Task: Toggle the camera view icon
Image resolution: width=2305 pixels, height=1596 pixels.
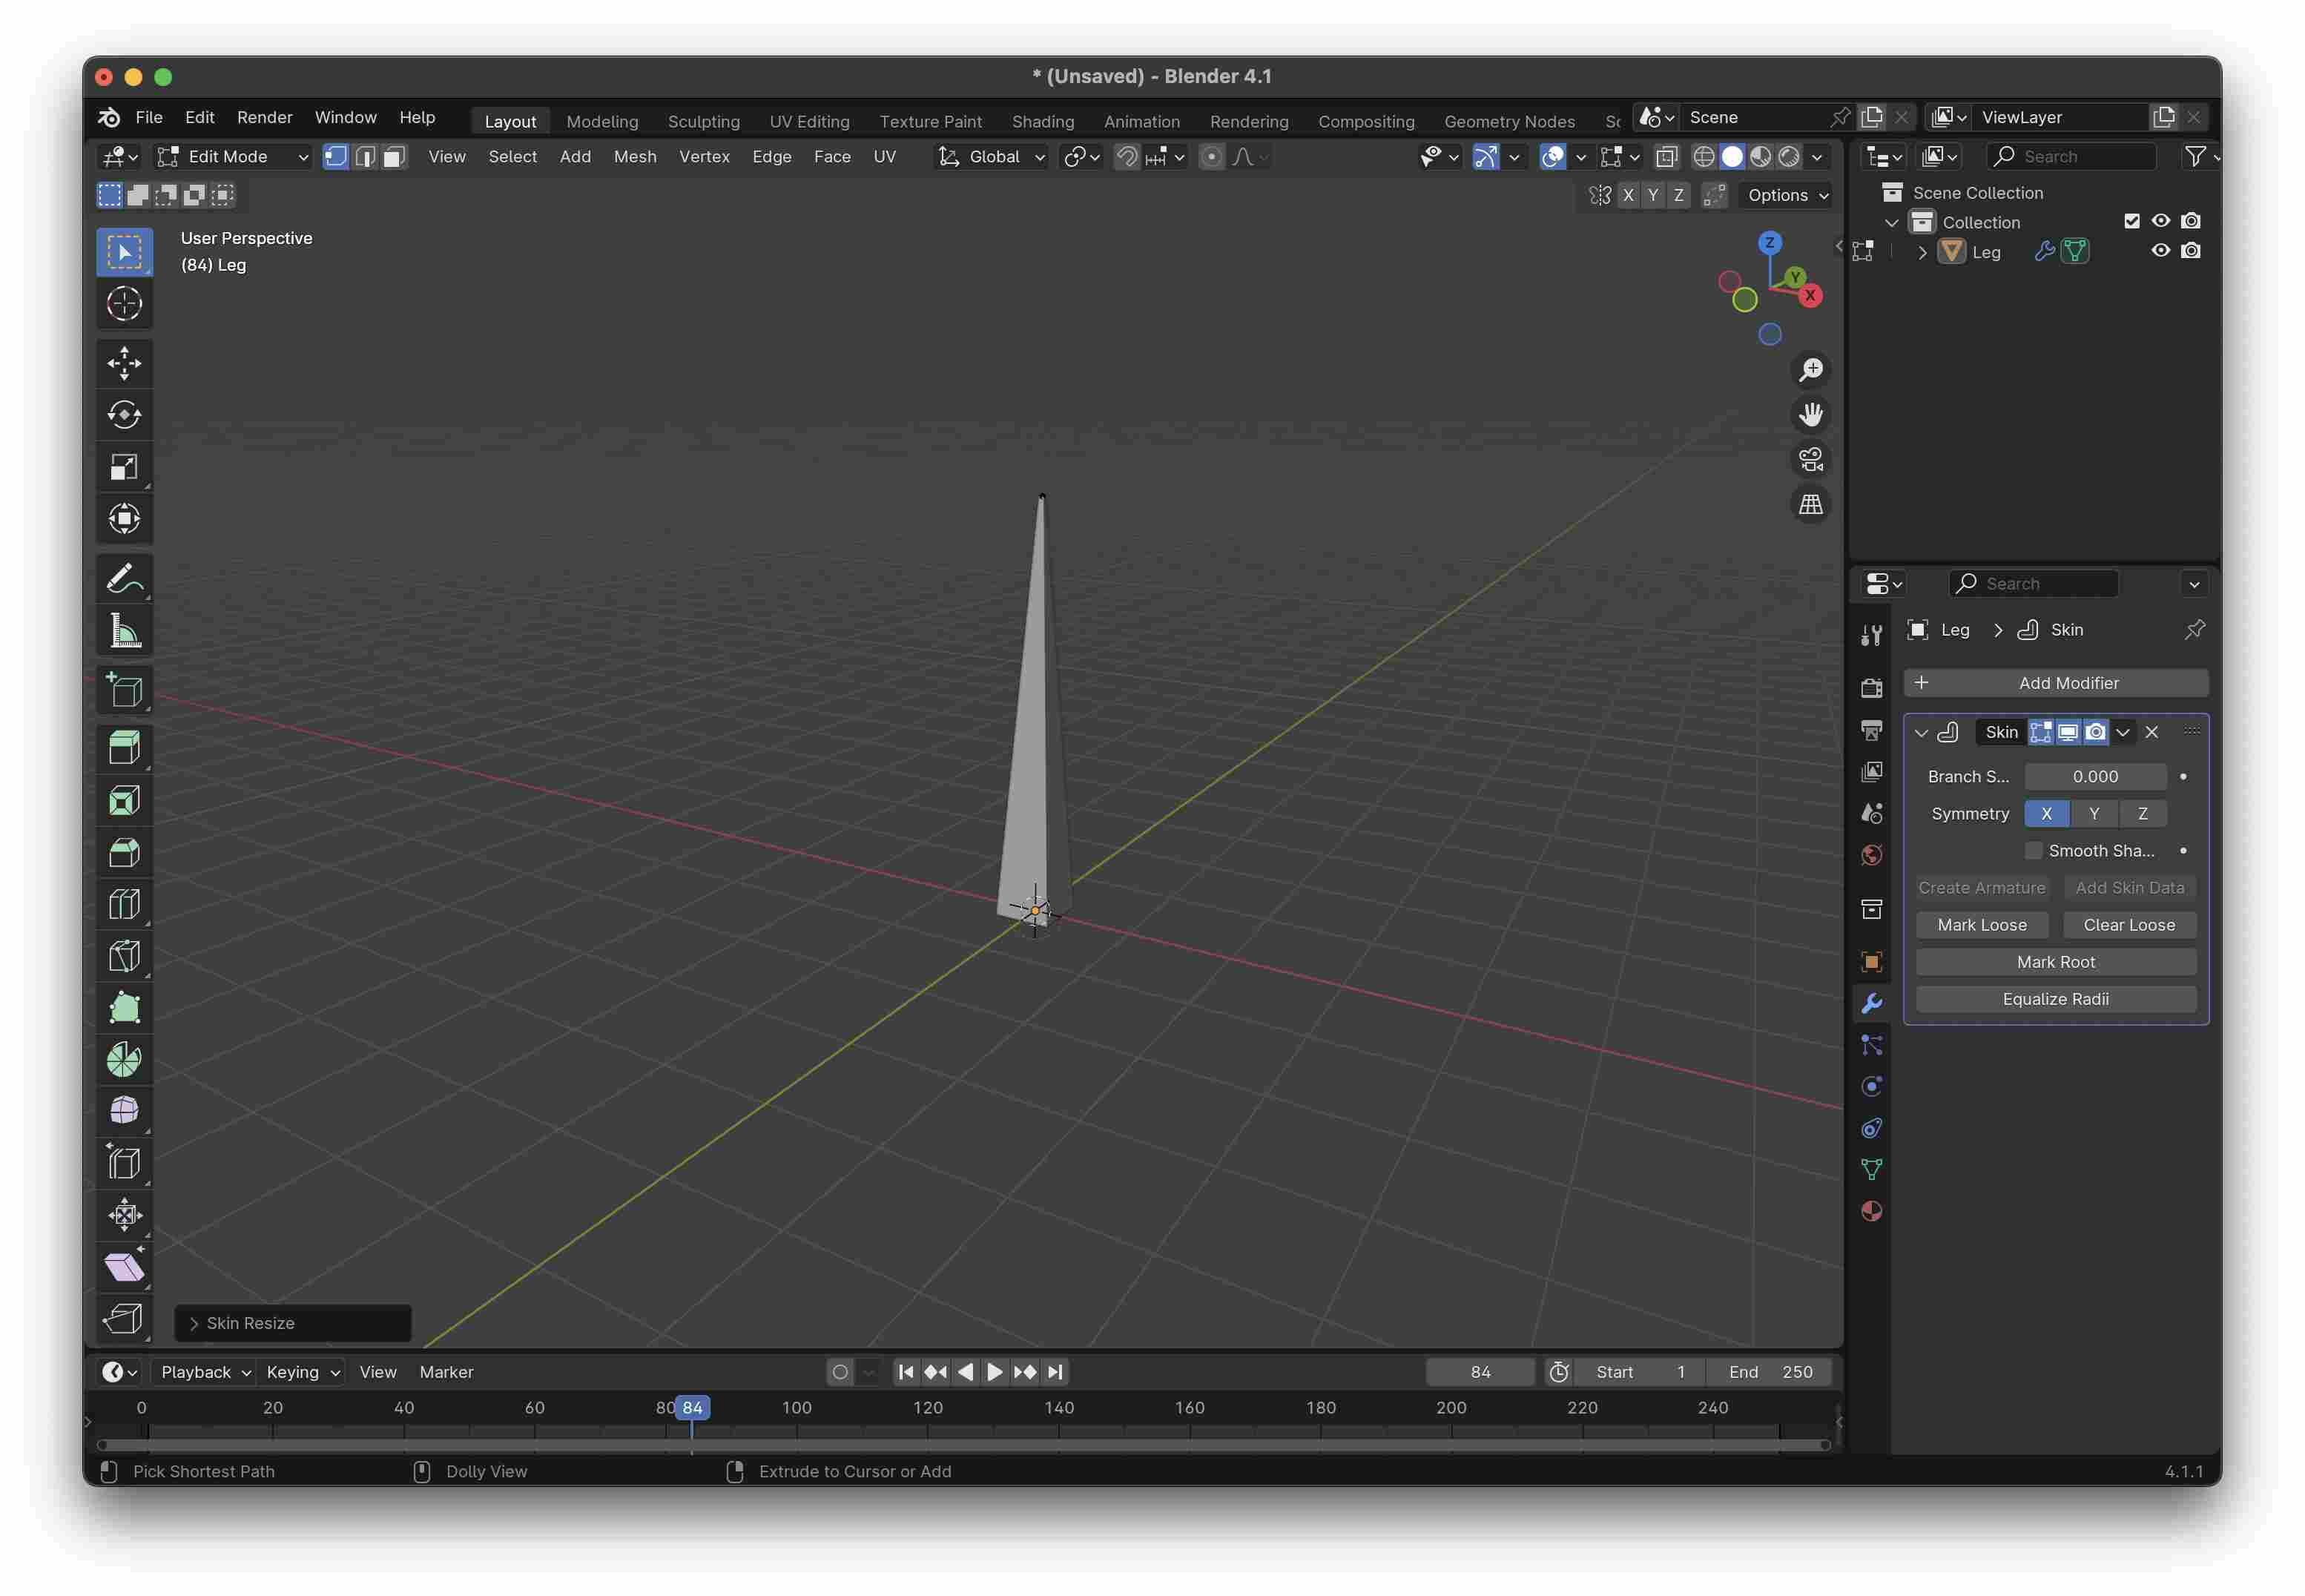Action: tap(1811, 460)
